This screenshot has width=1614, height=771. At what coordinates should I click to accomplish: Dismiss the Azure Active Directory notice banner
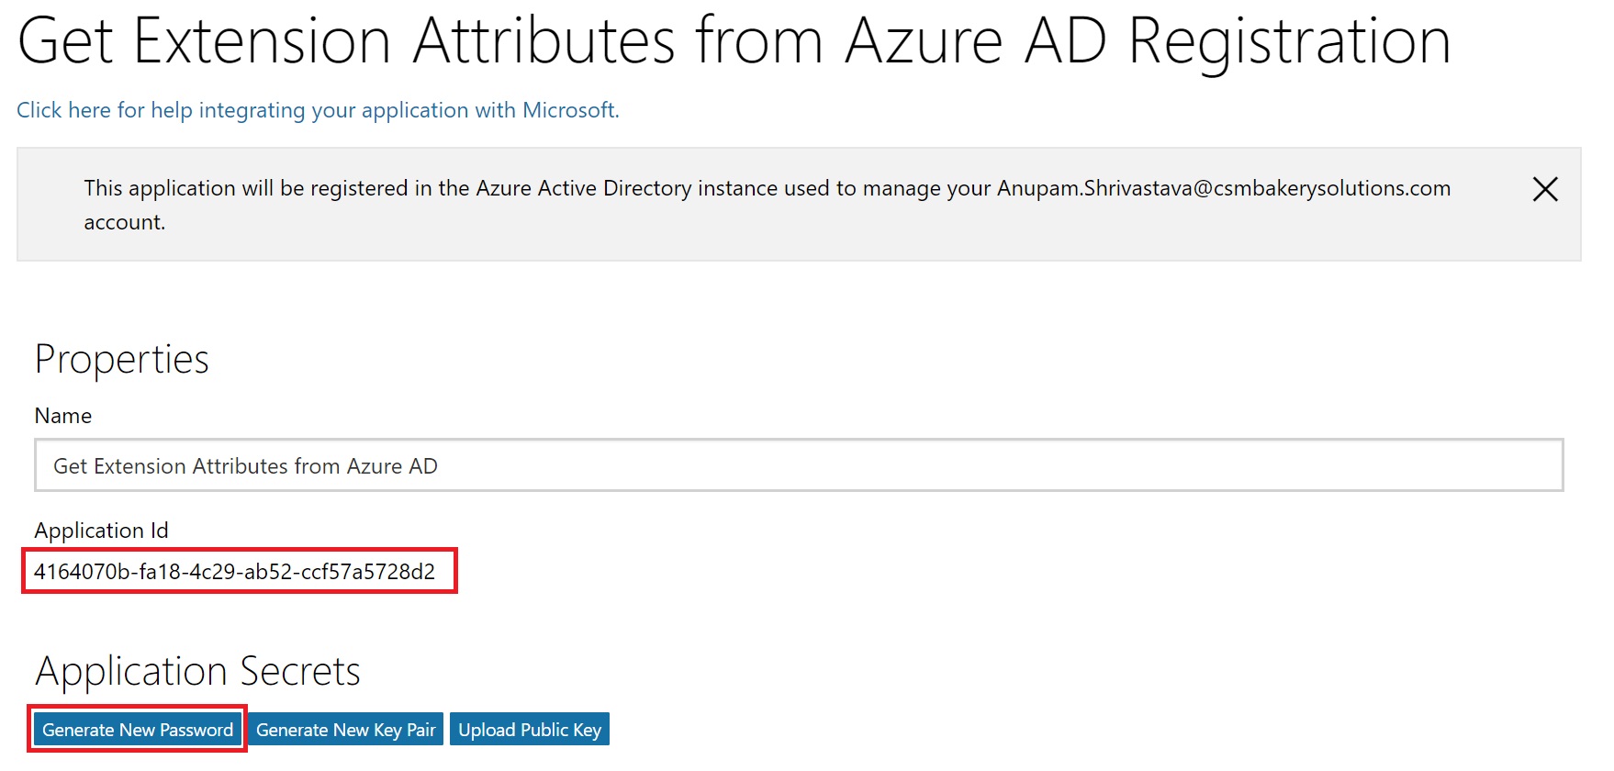pyautogui.click(x=1545, y=189)
